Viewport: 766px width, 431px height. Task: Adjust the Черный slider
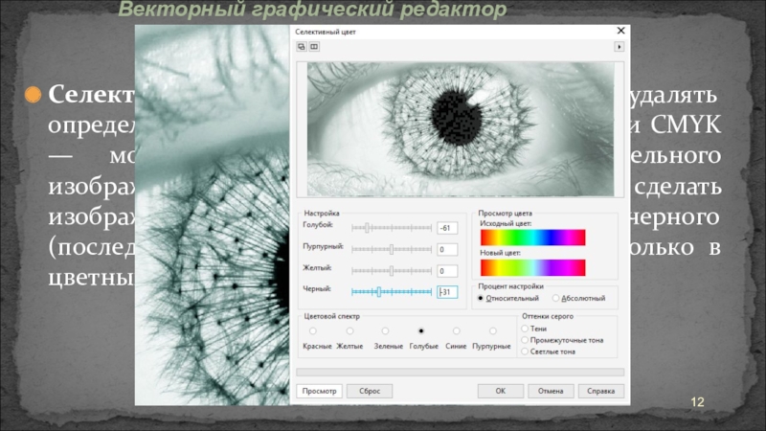tap(392, 292)
